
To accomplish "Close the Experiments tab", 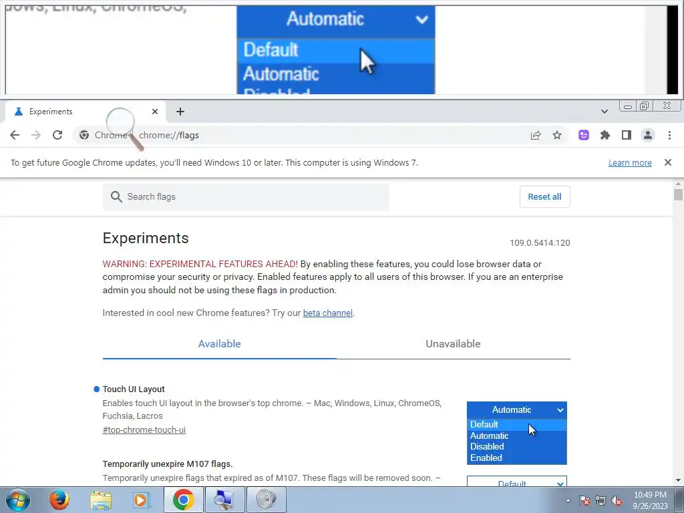I will pyautogui.click(x=155, y=112).
